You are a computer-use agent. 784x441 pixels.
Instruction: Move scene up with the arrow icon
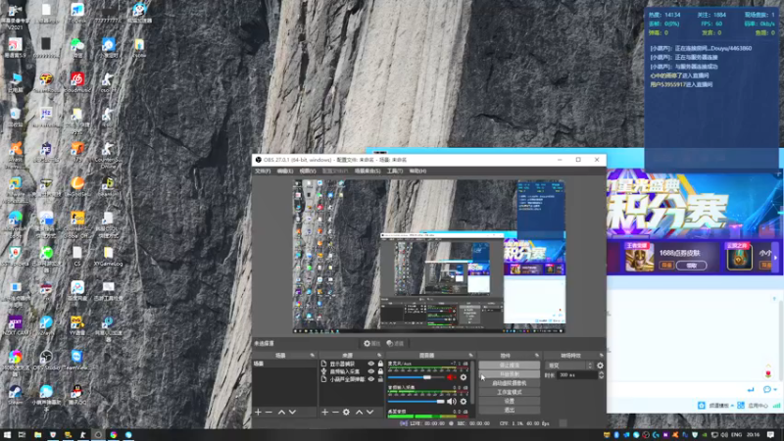(281, 412)
